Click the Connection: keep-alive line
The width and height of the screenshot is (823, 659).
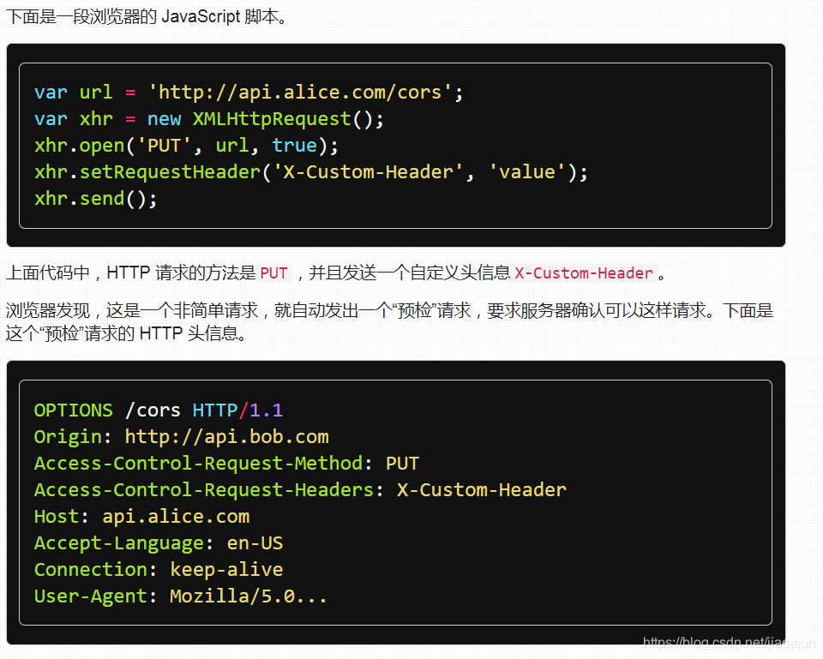coord(159,570)
